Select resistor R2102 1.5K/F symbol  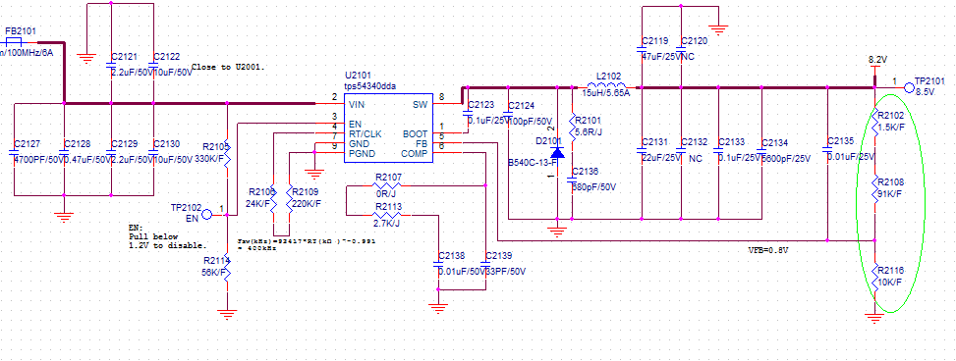pyautogui.click(x=874, y=122)
